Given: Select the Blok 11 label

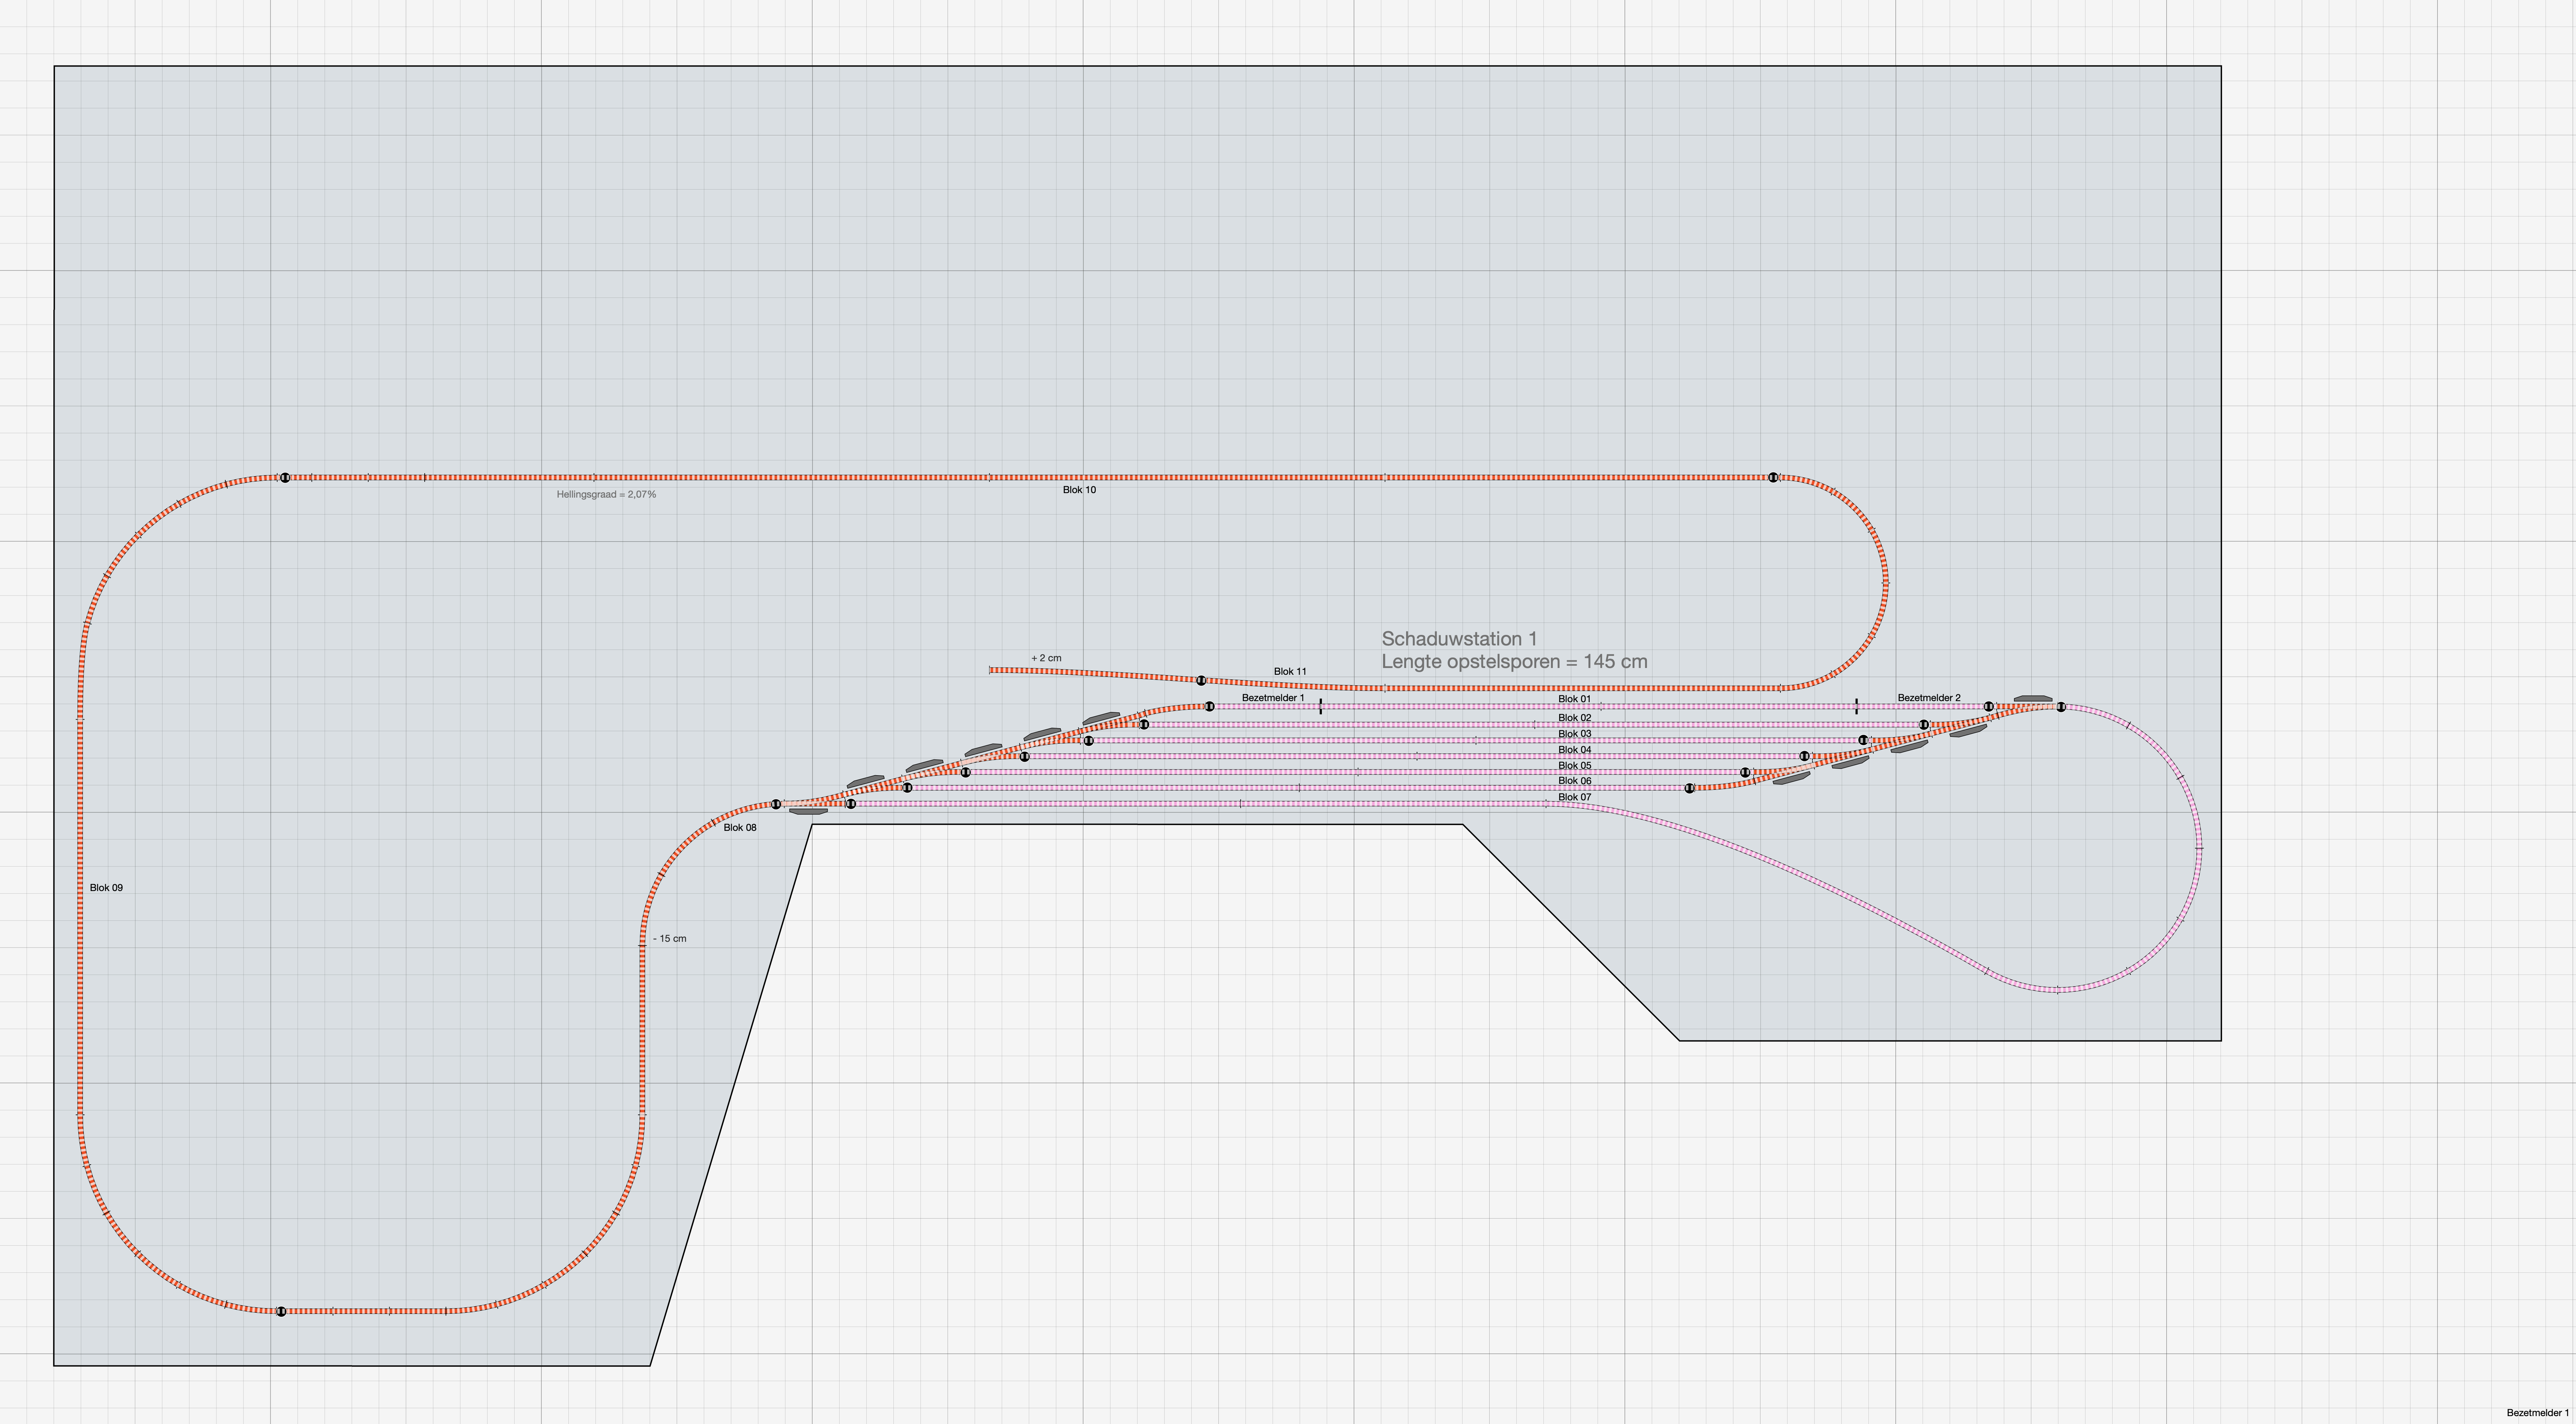Looking at the screenshot, I should (1290, 672).
